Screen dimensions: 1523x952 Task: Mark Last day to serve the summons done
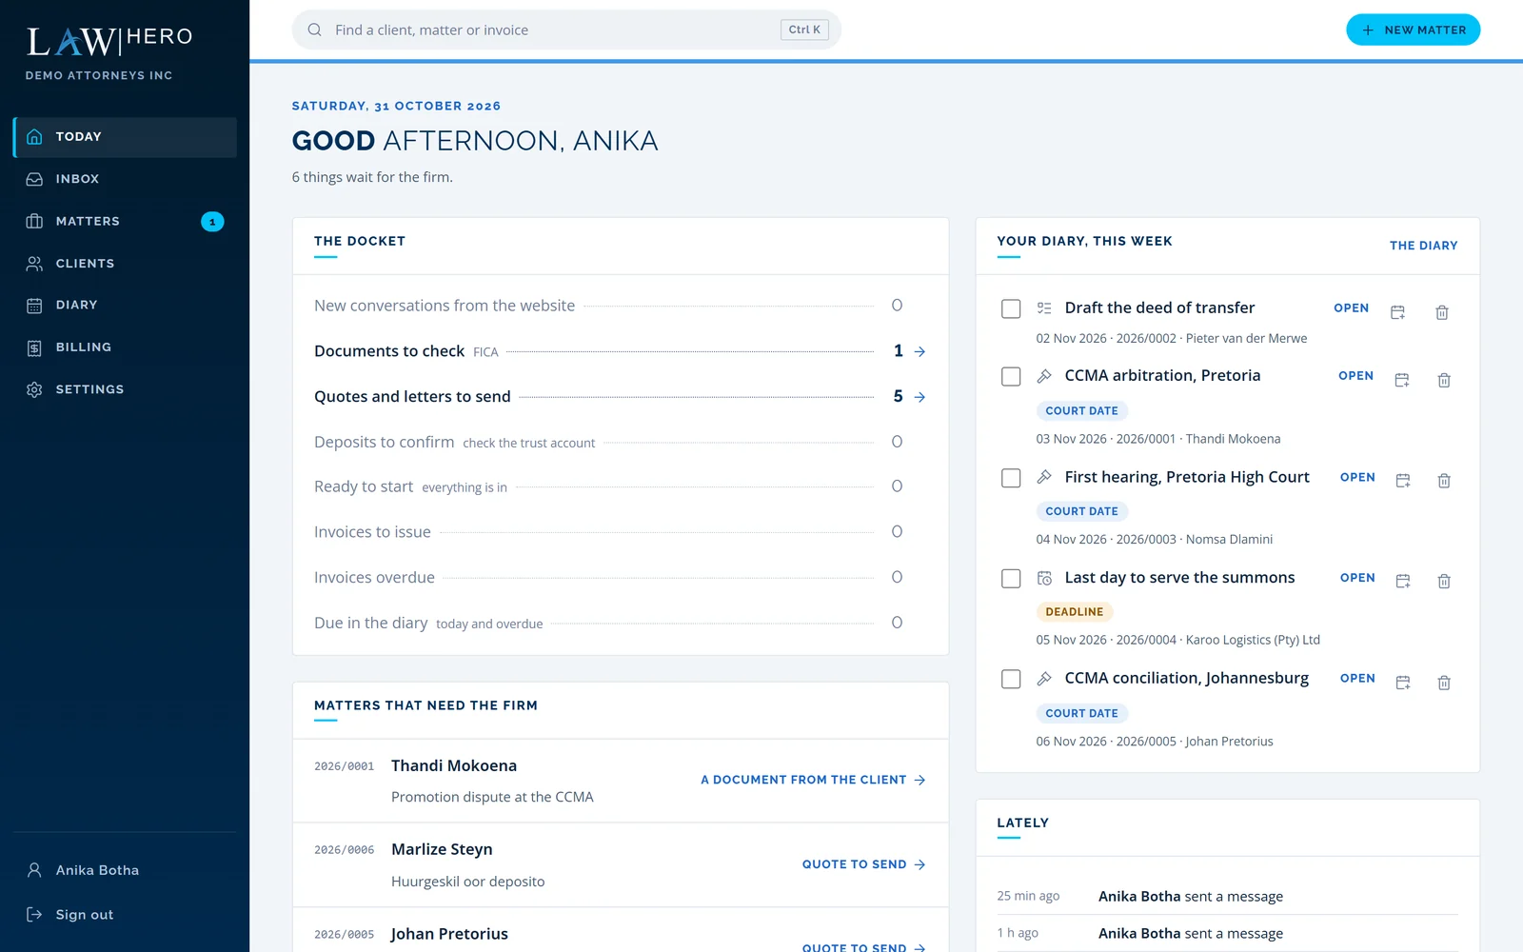coord(1011,579)
